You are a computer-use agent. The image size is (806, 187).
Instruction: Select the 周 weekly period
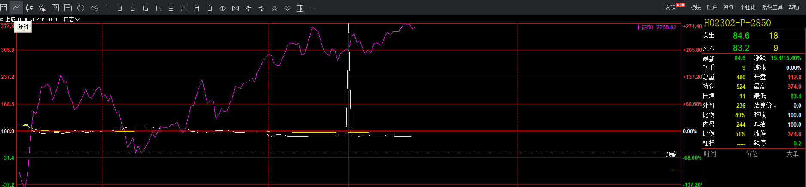tap(184, 8)
